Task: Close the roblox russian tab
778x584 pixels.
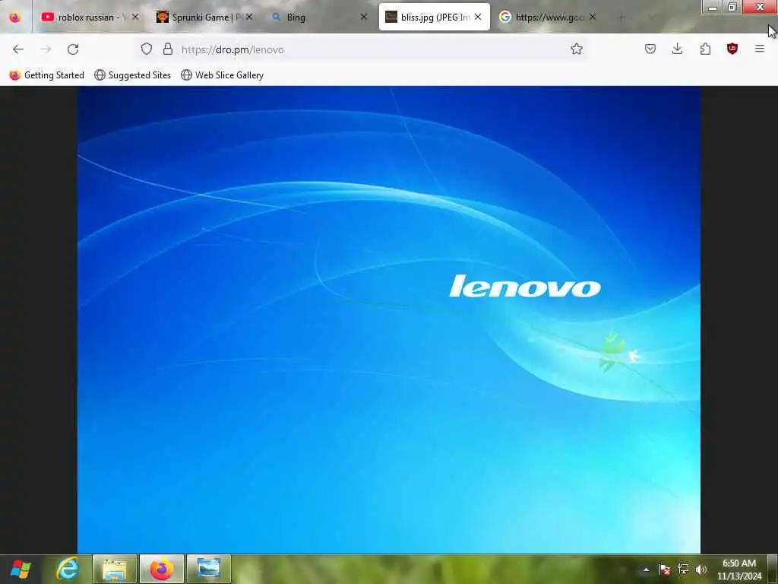Action: [135, 17]
